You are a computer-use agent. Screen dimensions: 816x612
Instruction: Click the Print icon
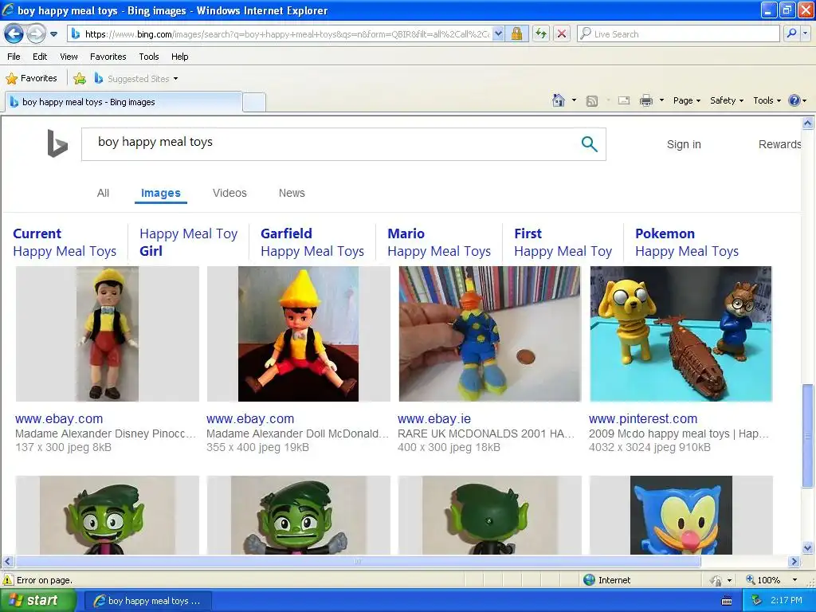[x=645, y=100]
